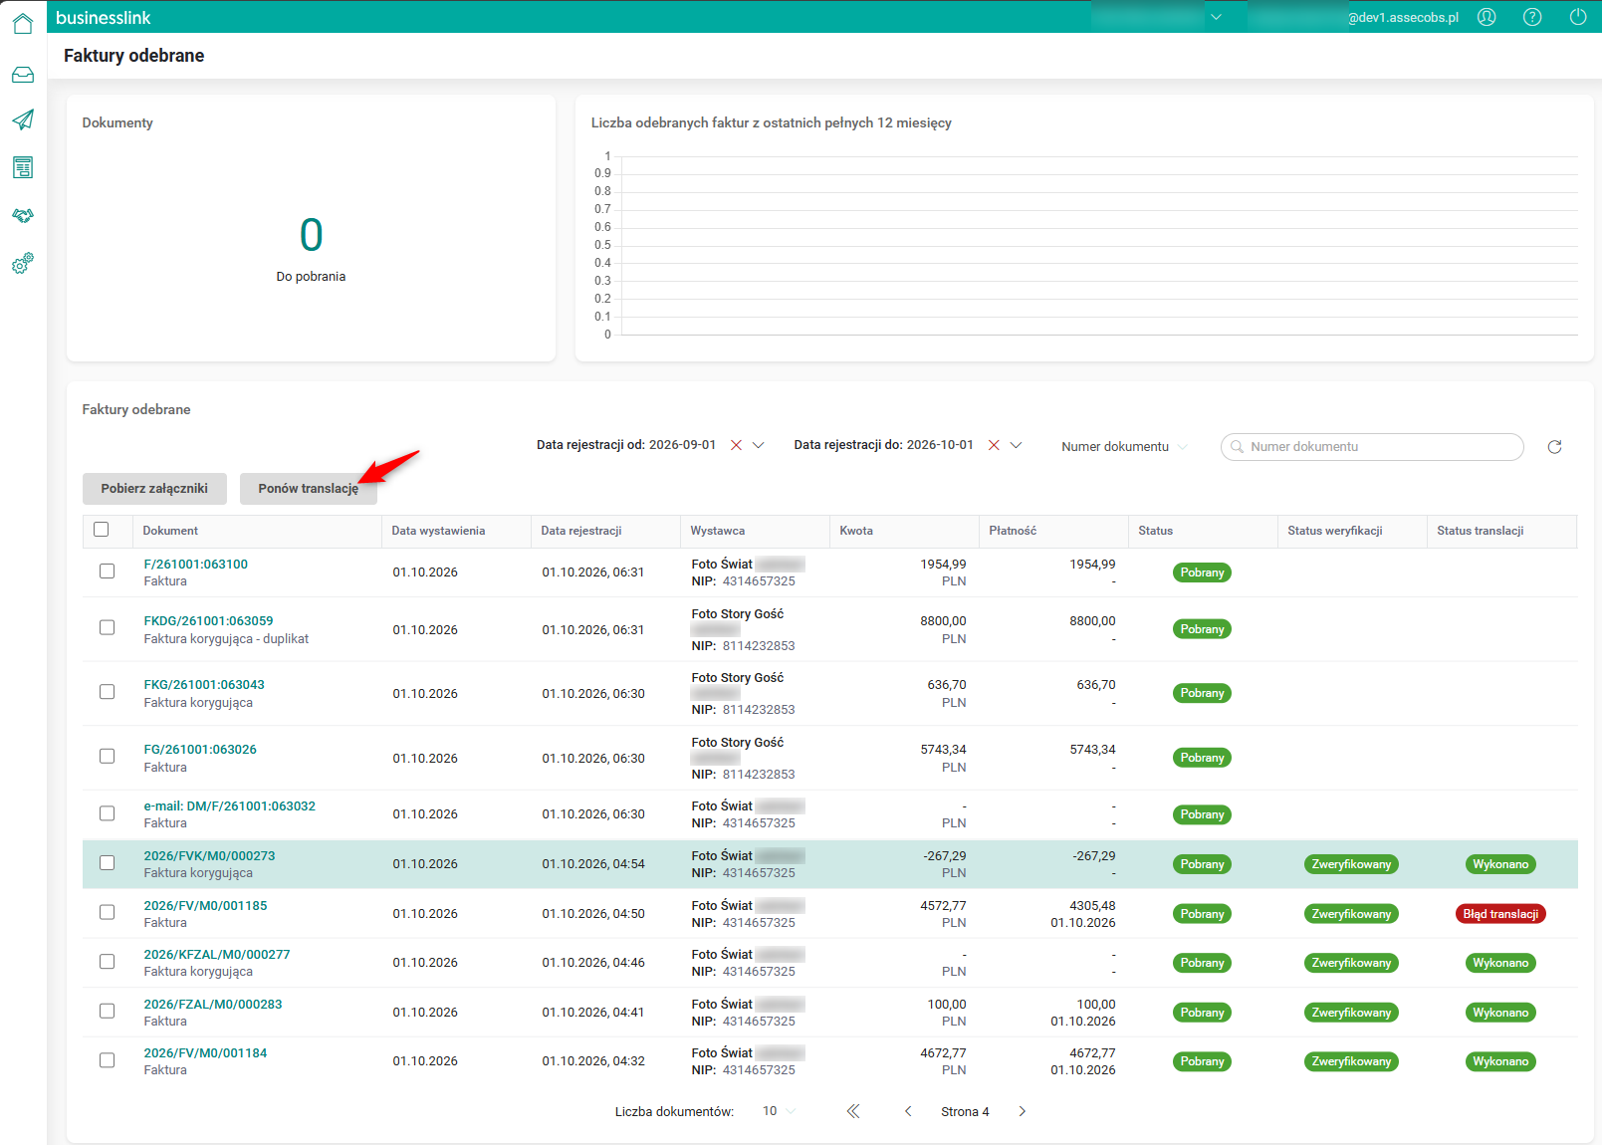This screenshot has width=1602, height=1145.
Task: Expand the 'Data rejestracji do' date dropdown
Action: click(x=1017, y=445)
